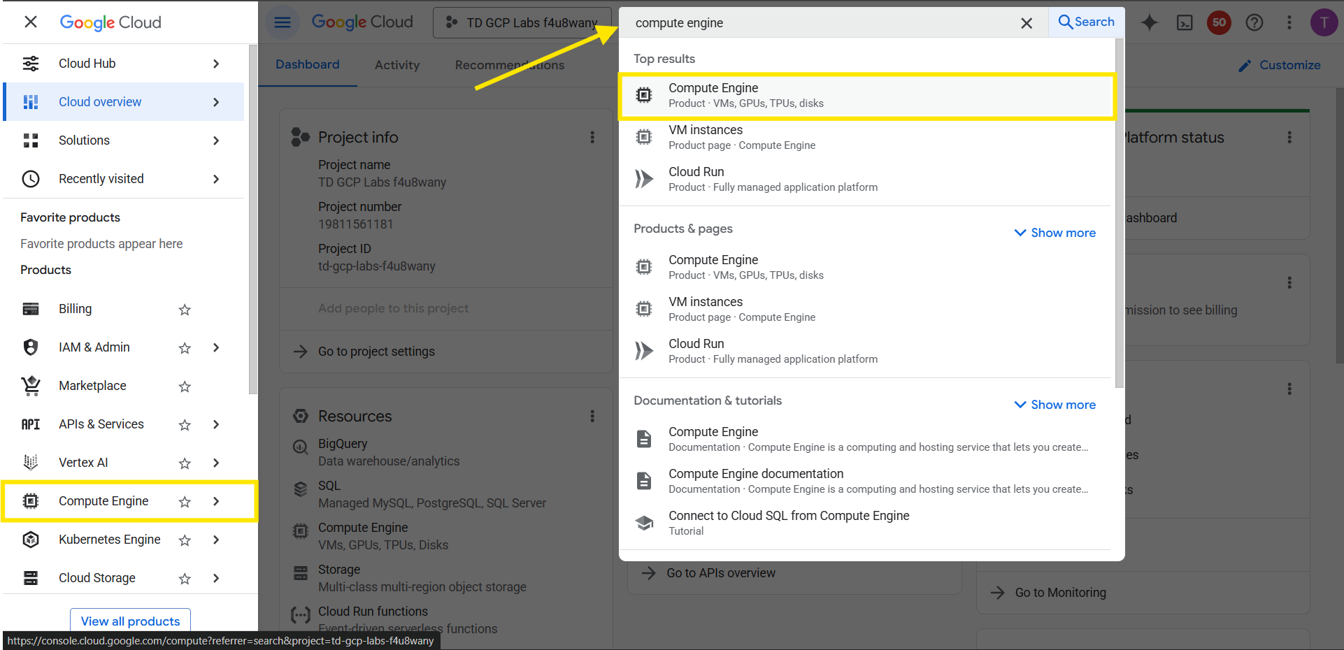
Task: Favorite Billing using the star toggle
Action: 185,310
